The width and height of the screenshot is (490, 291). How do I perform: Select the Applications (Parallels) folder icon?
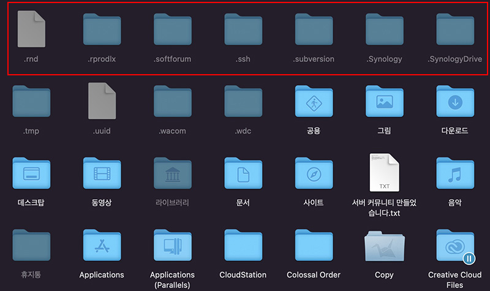(x=173, y=245)
